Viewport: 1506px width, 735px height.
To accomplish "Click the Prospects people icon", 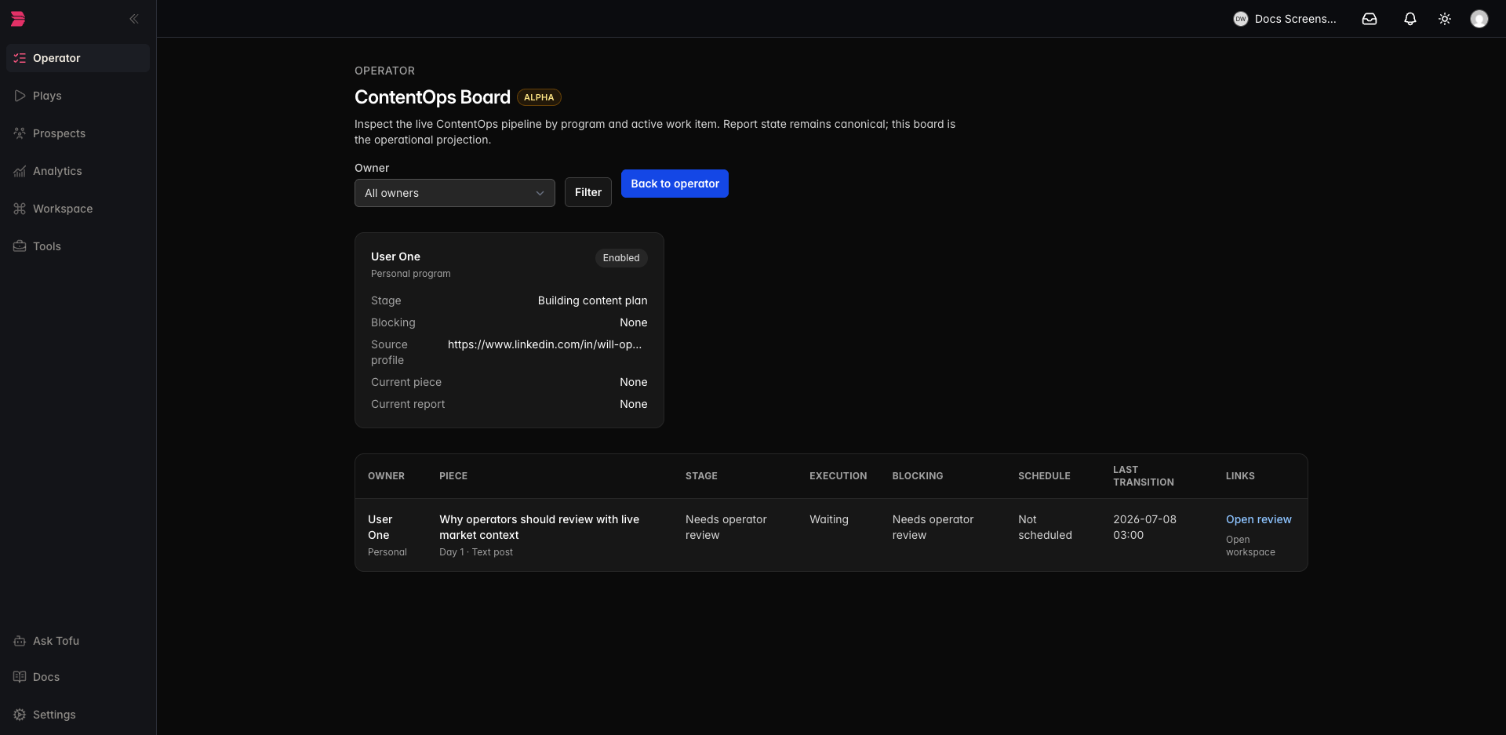I will click(x=20, y=133).
